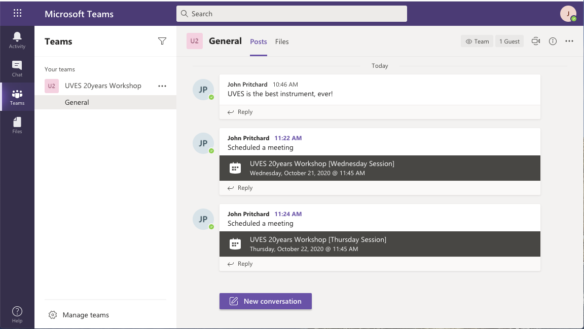Viewport: 584px width, 329px height.
Task: Reply to the 10:46 AM message
Action: coord(240,112)
